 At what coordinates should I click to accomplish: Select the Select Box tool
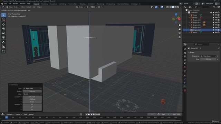coord(4,15)
